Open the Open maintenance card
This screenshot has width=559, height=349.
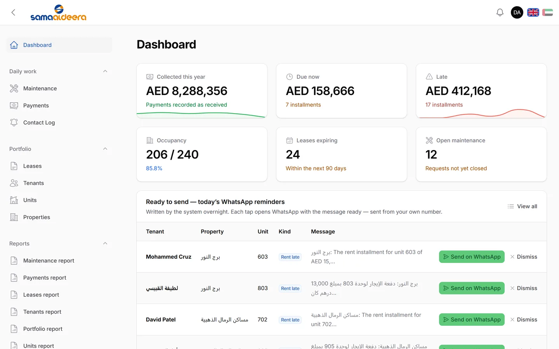tap(481, 154)
